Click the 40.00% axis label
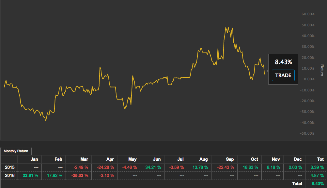The image size is (327, 188). (308, 36)
